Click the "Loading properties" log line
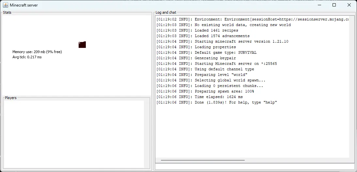The width and height of the screenshot is (357, 172). pyautogui.click(x=196, y=47)
